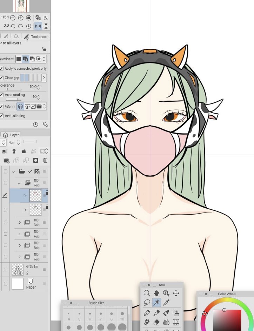Viewport: 254px width, 331px height.
Task: Choose refer Reference layer lighthouse option
Action: tap(27, 106)
